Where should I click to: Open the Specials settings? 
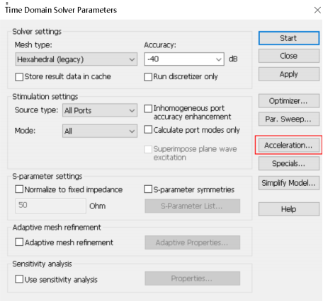coord(289,163)
